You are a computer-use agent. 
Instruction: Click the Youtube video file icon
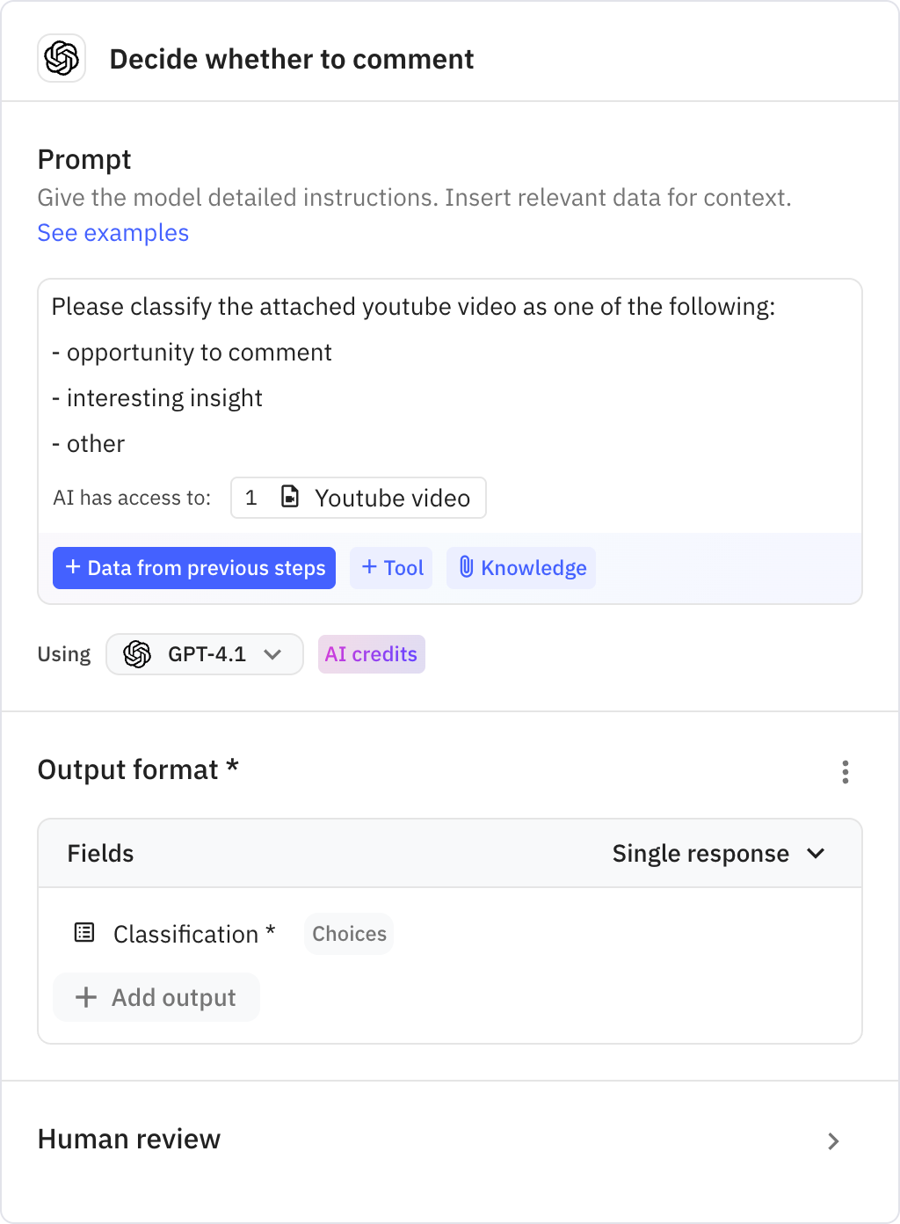tap(288, 497)
